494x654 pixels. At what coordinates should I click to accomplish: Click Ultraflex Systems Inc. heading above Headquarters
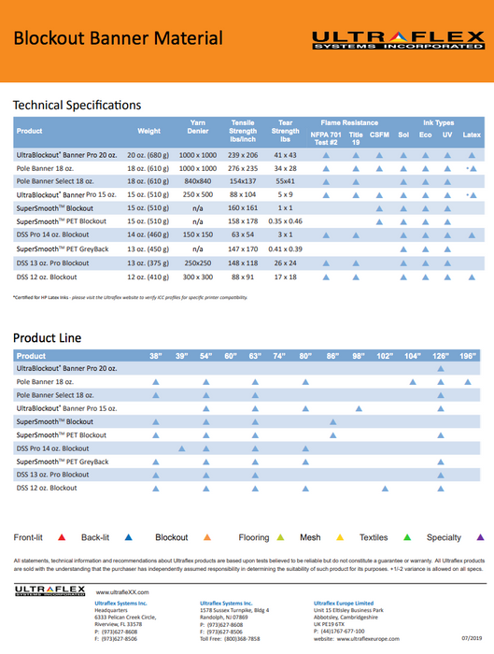pos(120,604)
